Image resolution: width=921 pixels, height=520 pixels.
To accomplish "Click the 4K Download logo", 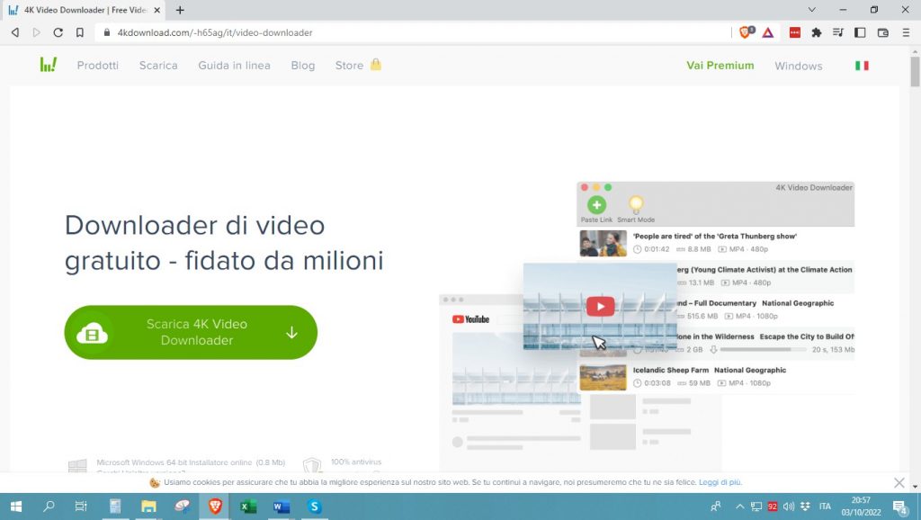I will 48,65.
